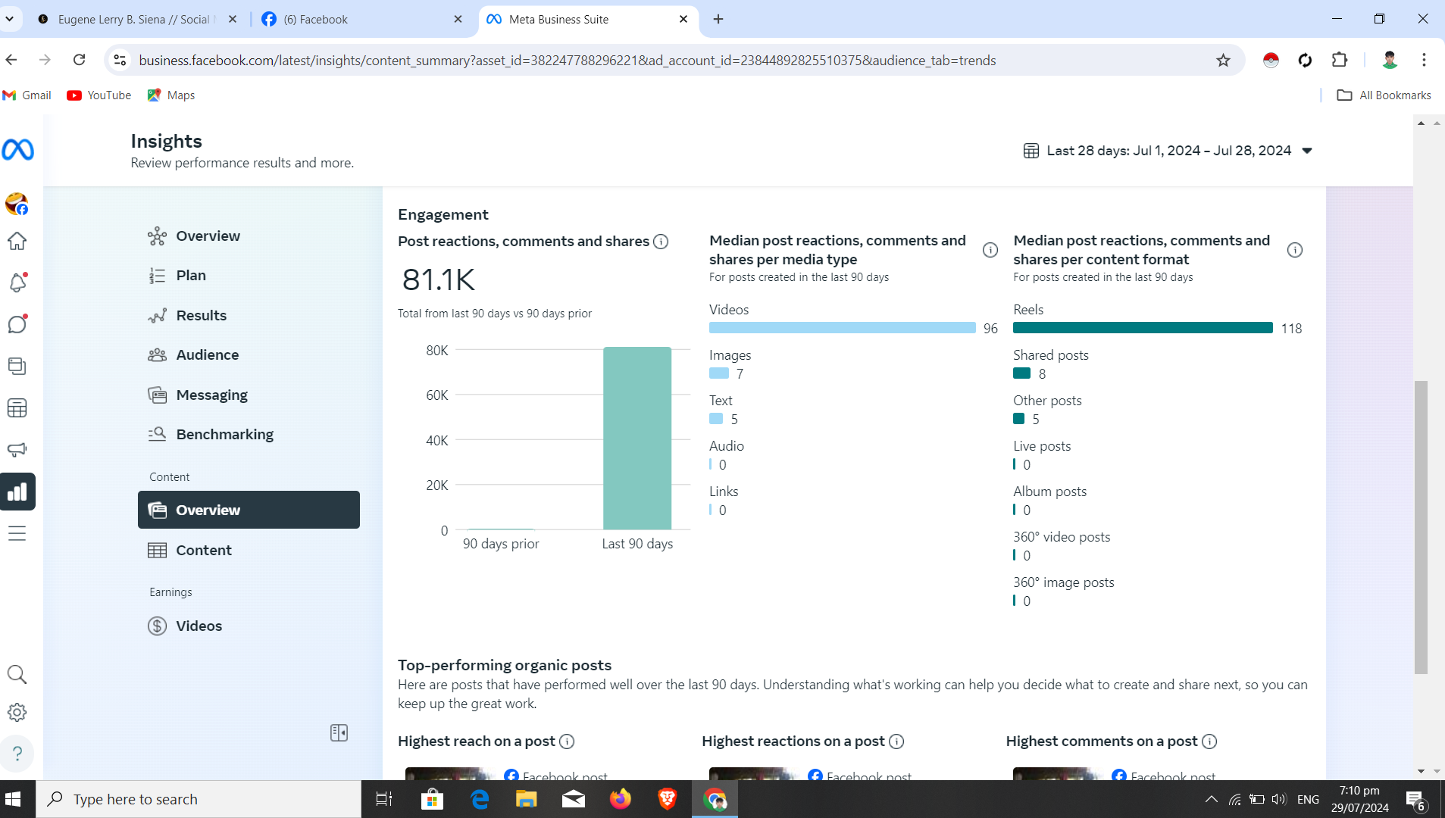
Task: Open the Inbox chat bubble icon
Action: (x=17, y=324)
